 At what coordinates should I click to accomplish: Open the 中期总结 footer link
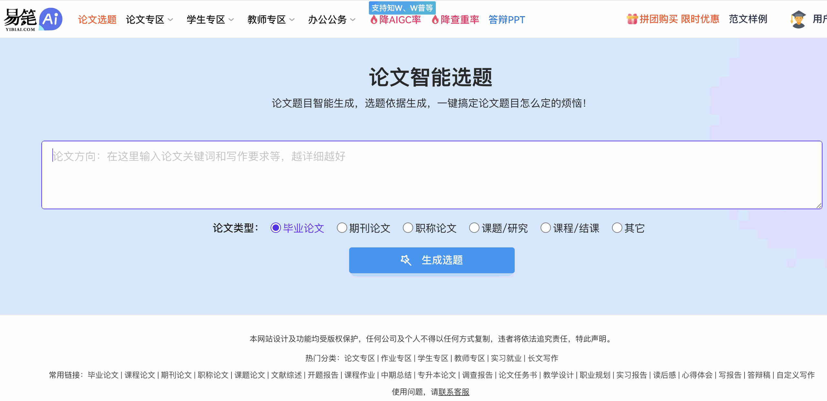(x=396, y=375)
